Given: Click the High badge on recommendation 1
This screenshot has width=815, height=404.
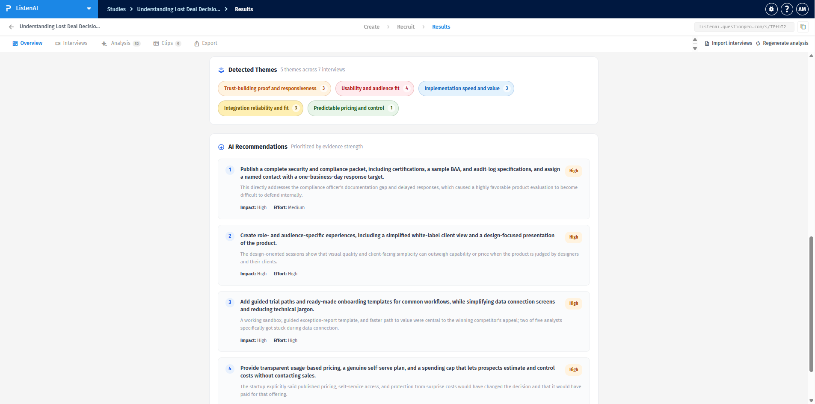Looking at the screenshot, I should click(573, 171).
